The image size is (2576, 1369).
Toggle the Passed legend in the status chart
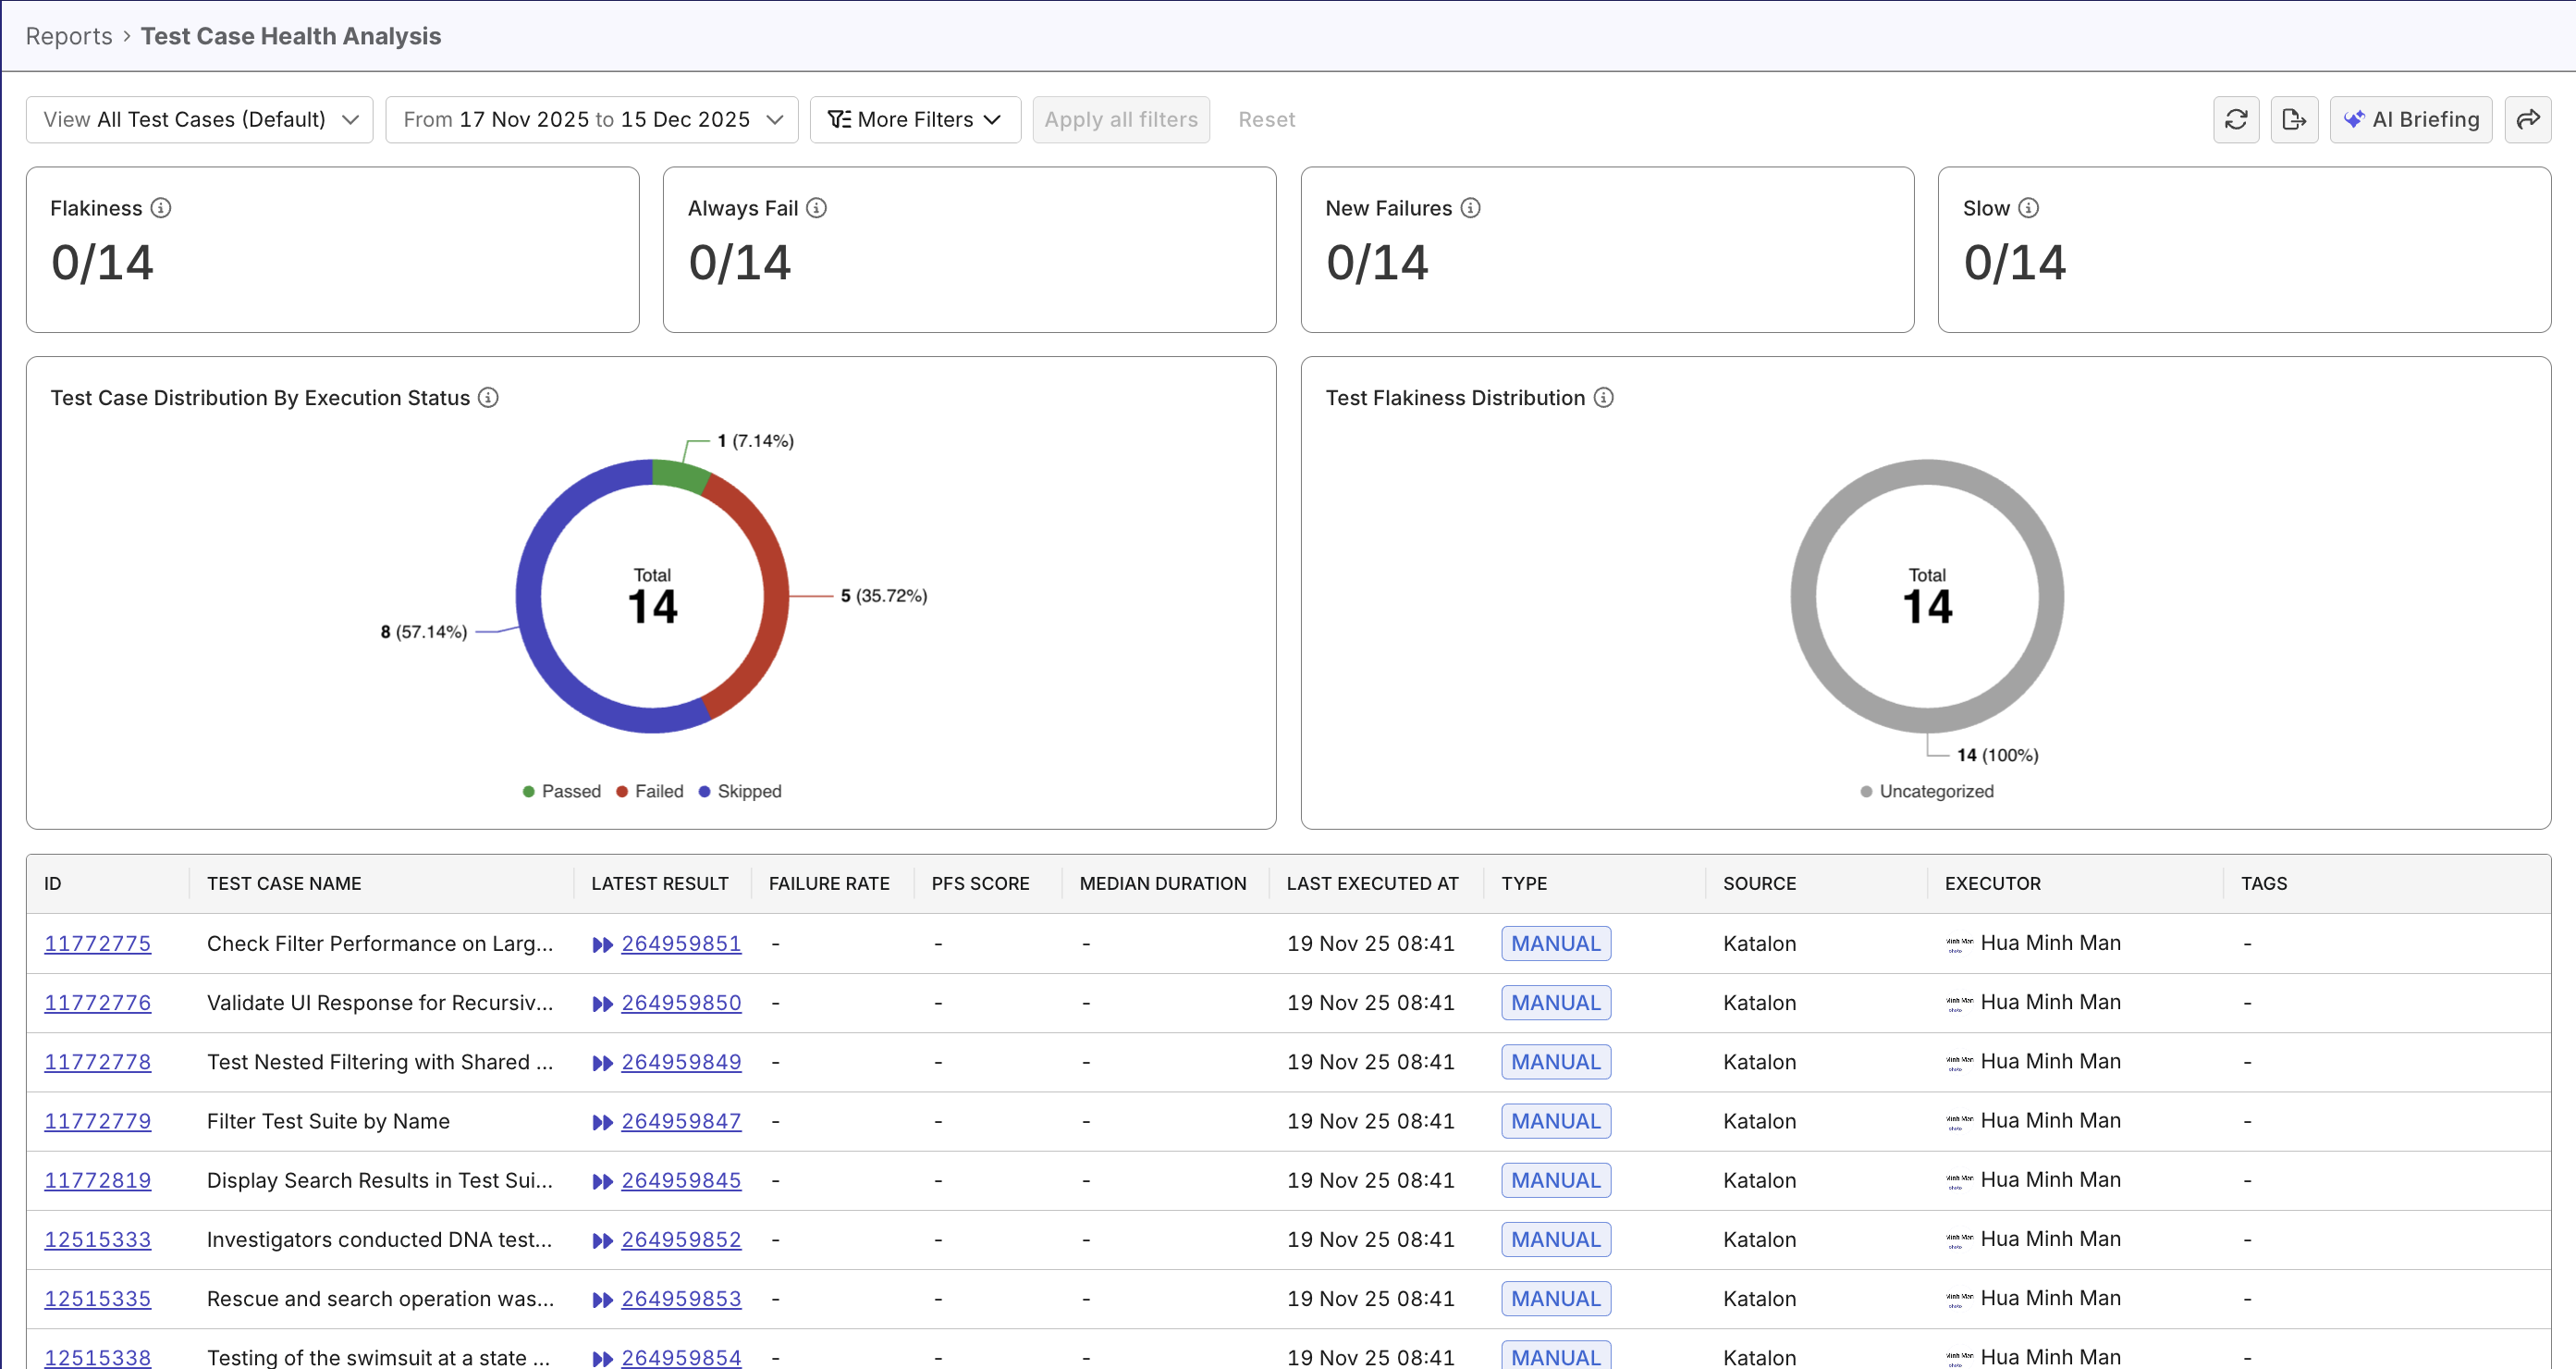click(562, 791)
